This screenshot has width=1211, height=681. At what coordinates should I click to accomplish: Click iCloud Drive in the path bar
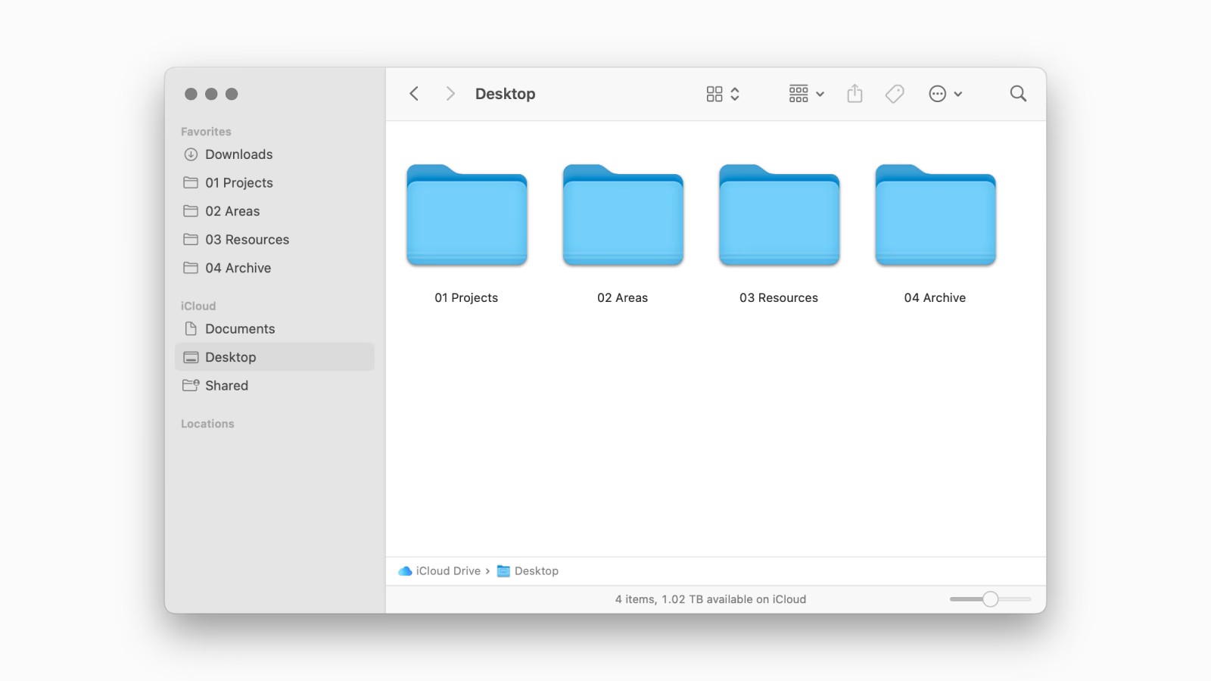[440, 571]
